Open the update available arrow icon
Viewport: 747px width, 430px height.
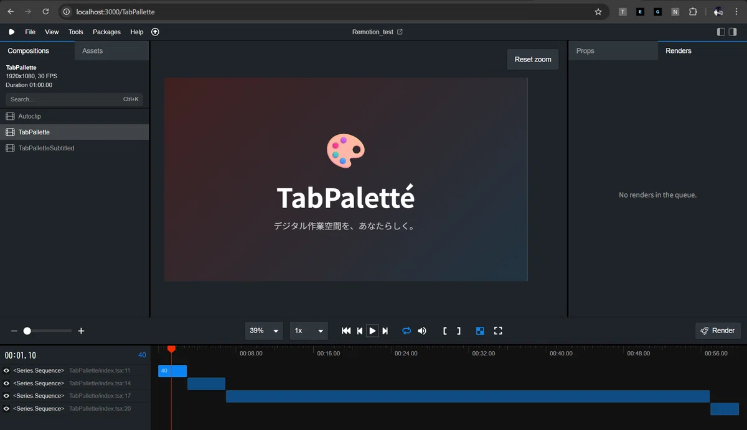[x=156, y=32]
